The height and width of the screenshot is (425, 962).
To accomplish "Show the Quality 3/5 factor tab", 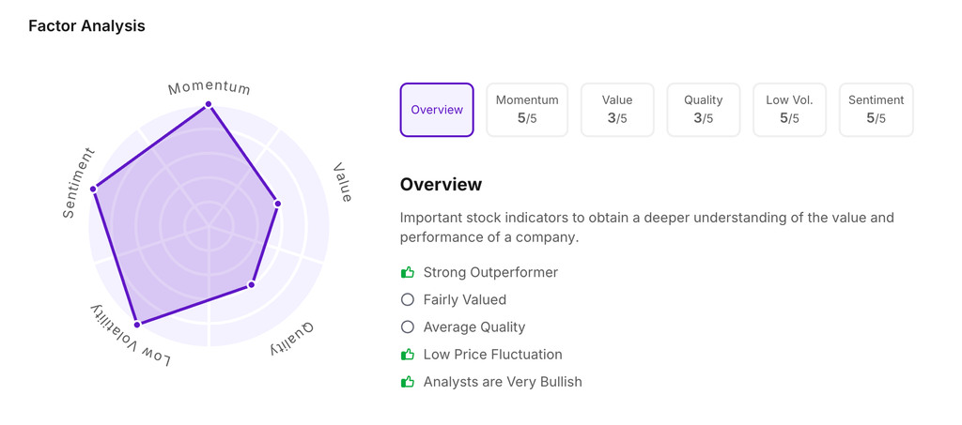I will click(x=704, y=110).
